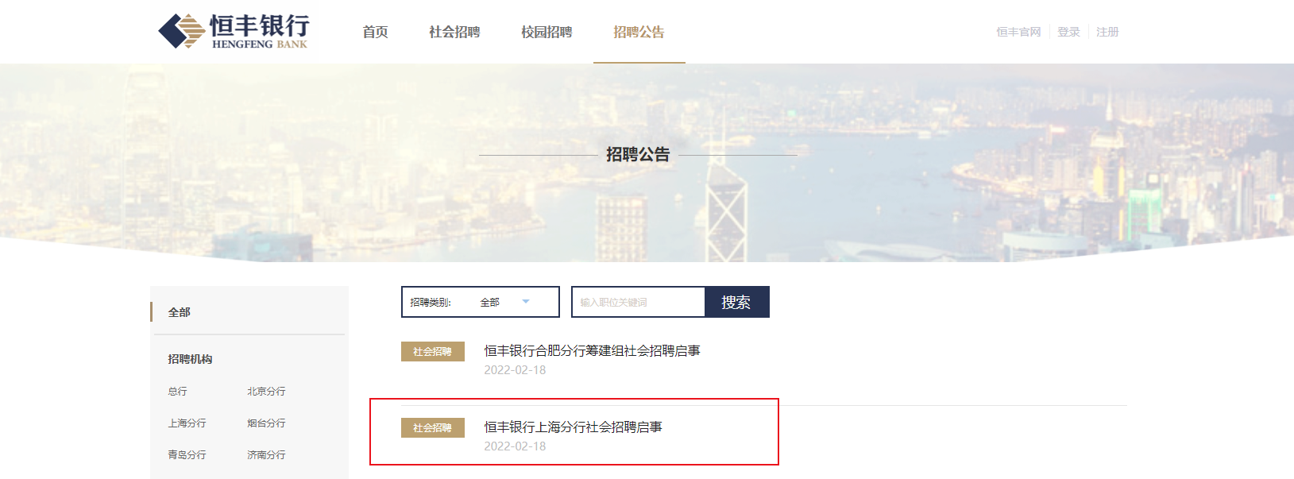Focus the 输入职位关键词 search field

pyautogui.click(x=638, y=302)
